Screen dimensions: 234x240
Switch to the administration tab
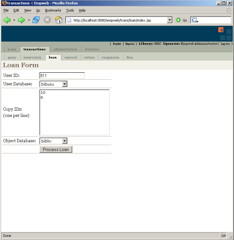(x=65, y=49)
